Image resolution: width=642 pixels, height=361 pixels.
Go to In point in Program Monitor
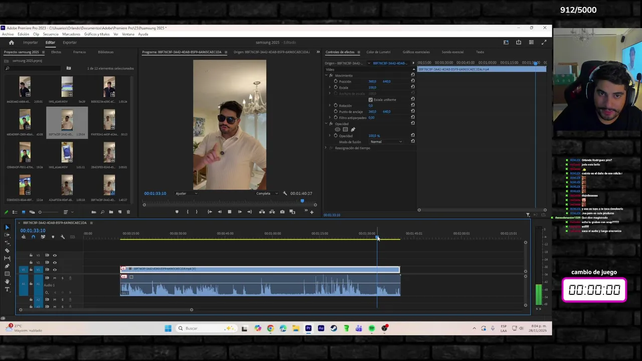pos(210,212)
